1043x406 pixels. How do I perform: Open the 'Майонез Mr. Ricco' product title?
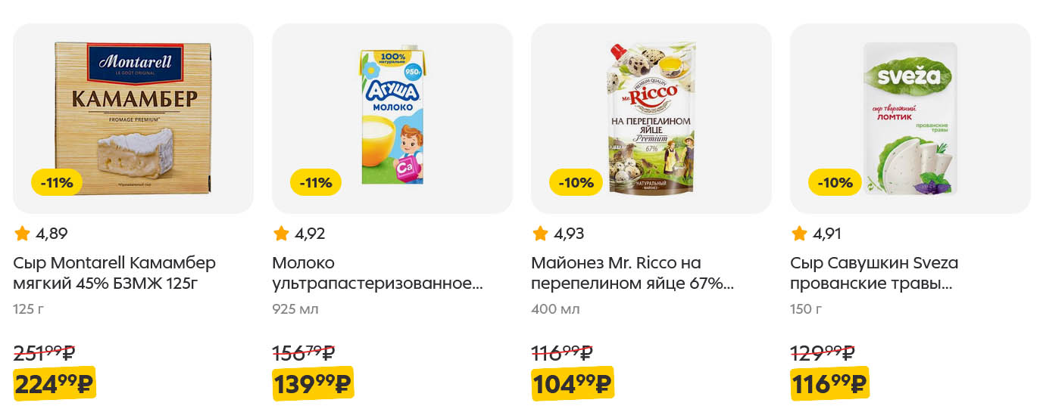tap(632, 273)
